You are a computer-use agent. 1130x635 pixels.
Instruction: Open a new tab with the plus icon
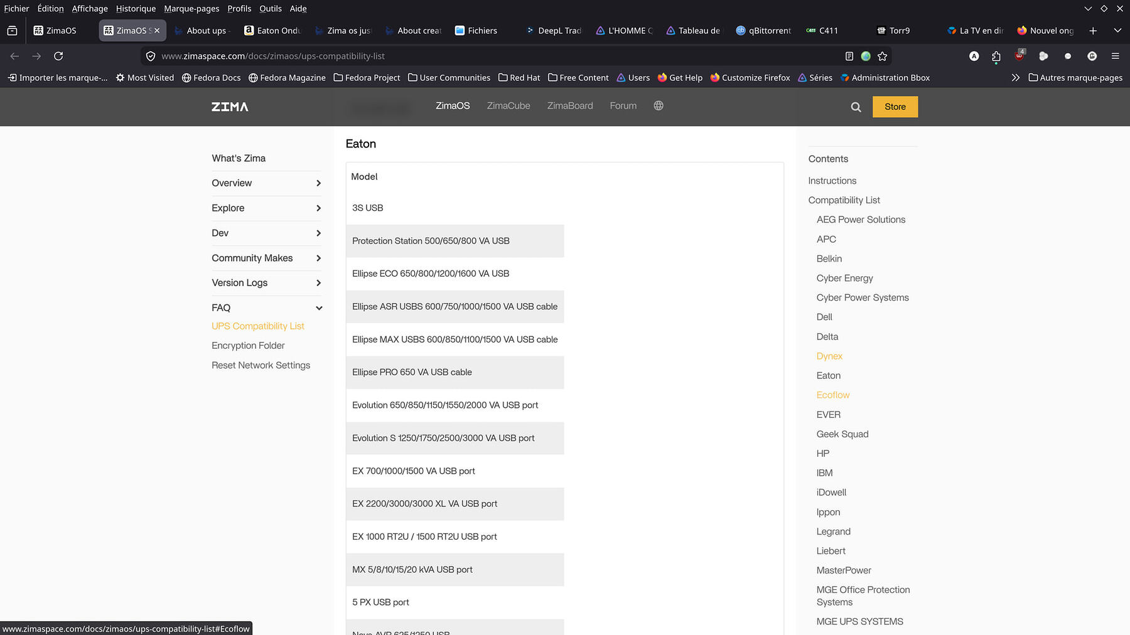point(1093,31)
